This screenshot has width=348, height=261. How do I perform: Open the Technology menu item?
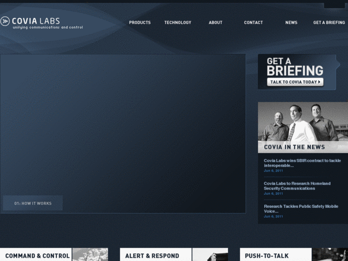178,23
